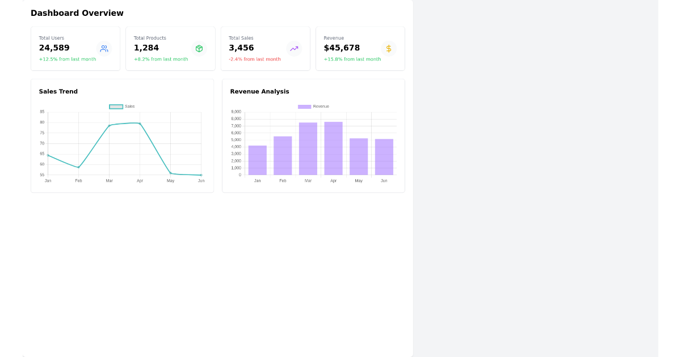Select the April bar in Revenue Analysis
The image size is (681, 357).
333,147
